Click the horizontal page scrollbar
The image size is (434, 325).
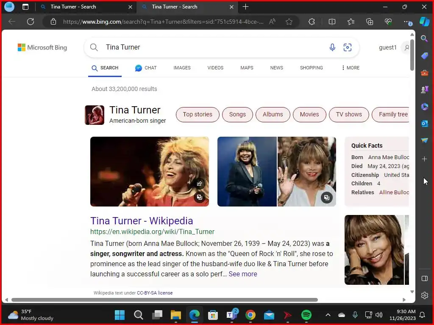(x=164, y=300)
